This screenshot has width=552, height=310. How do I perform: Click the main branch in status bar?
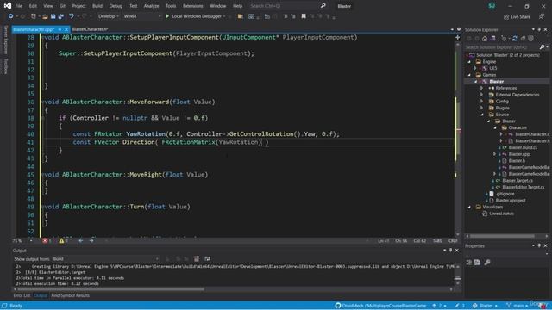pyautogui.click(x=518, y=306)
